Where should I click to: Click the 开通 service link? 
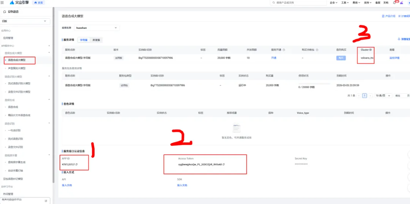point(274,58)
